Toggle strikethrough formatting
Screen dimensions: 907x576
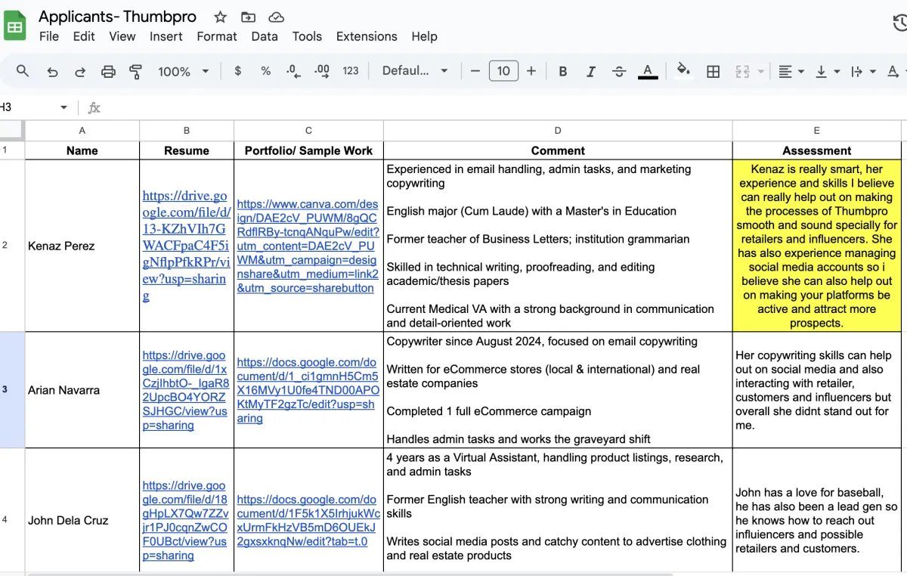click(619, 71)
